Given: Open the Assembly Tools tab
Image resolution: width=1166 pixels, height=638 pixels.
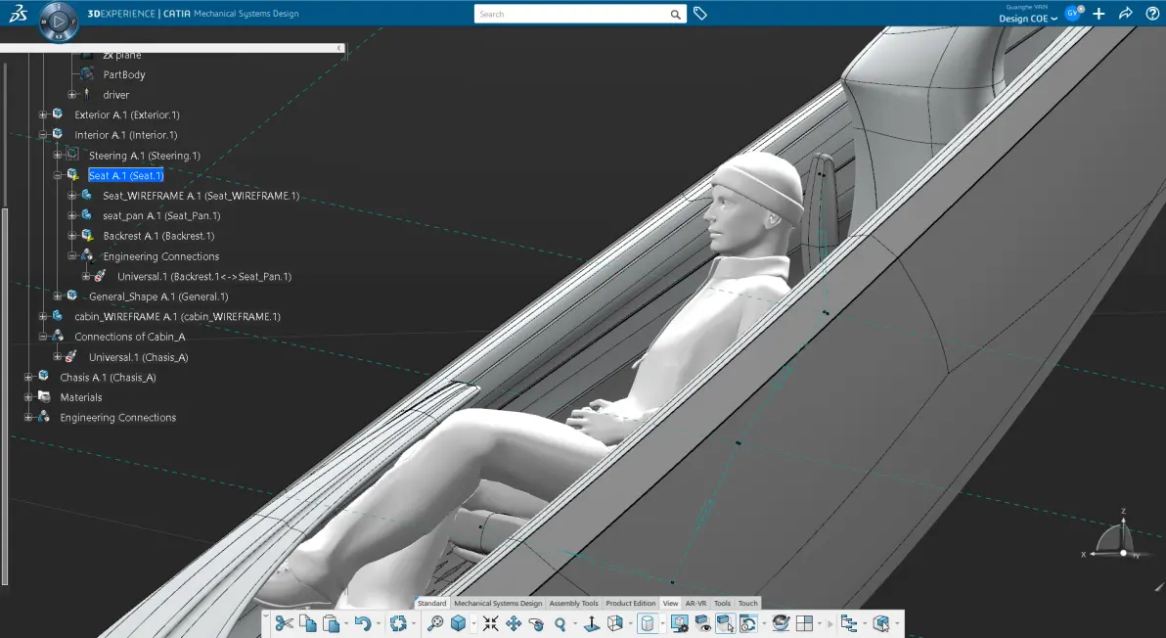Looking at the screenshot, I should coord(573,603).
